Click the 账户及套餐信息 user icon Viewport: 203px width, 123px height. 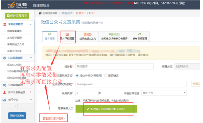(x=4, y=93)
